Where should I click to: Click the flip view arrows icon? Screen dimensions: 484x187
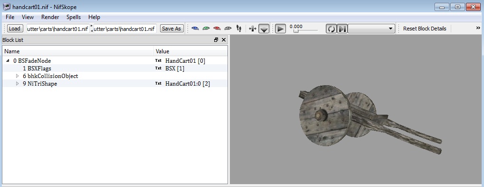point(253,29)
